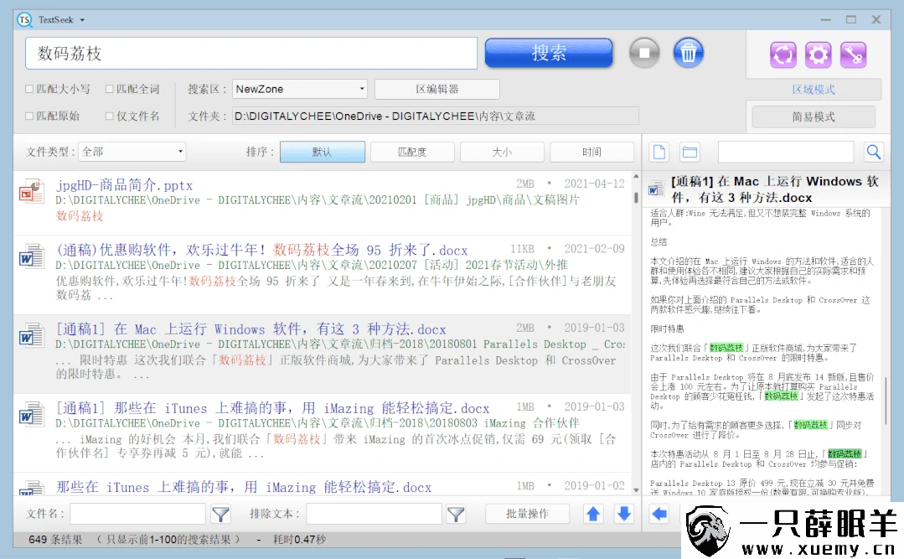Click the 限时特惠 heading in preview

pyautogui.click(x=668, y=329)
